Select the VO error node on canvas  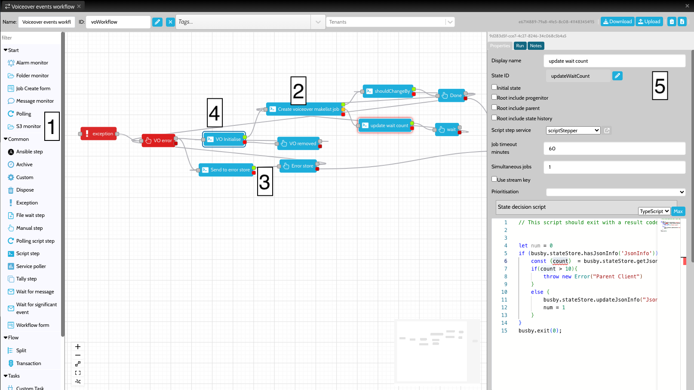[159, 140]
